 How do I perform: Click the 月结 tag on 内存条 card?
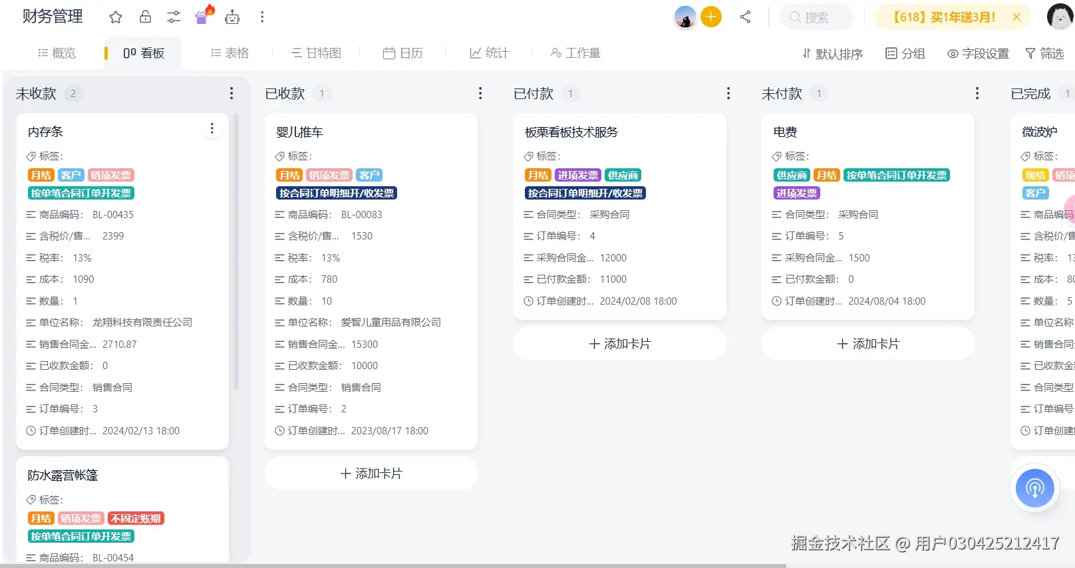tap(41, 175)
